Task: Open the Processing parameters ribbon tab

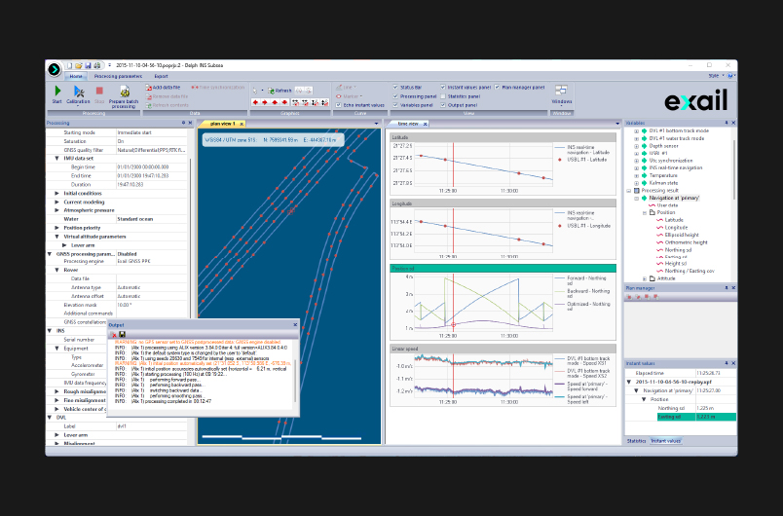Action: coord(119,76)
